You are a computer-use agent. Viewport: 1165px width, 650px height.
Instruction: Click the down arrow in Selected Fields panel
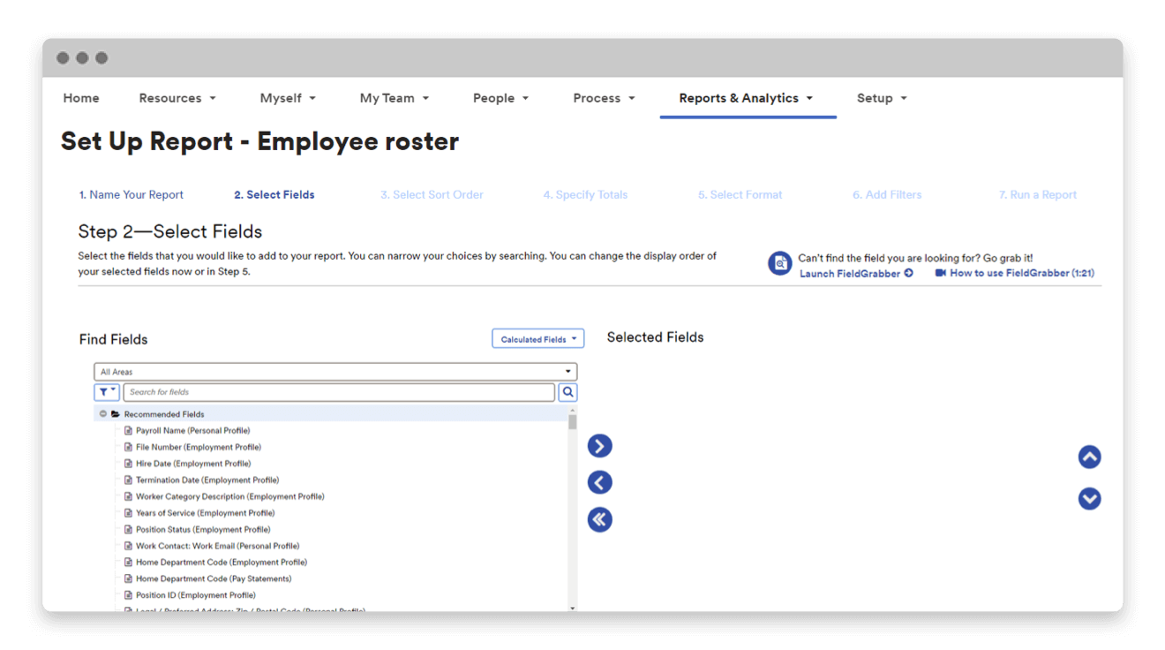click(x=1089, y=499)
